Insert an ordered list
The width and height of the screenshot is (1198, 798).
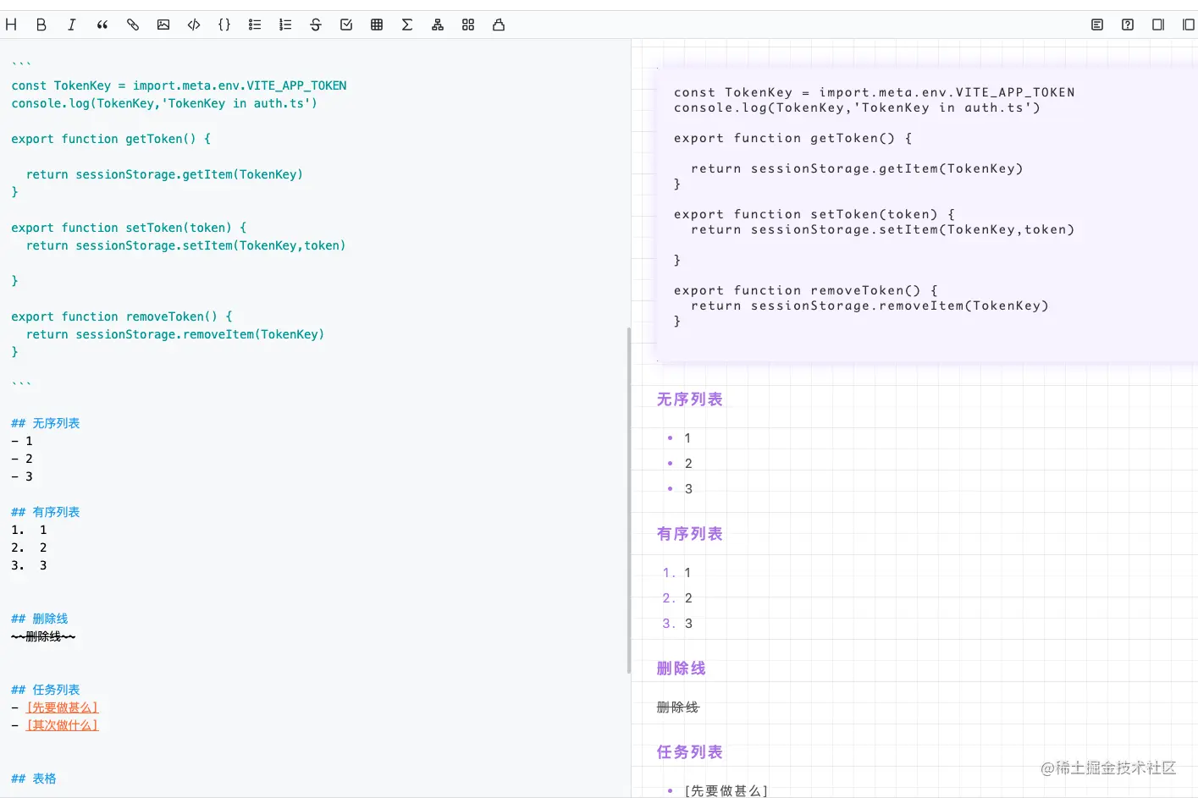(x=285, y=25)
